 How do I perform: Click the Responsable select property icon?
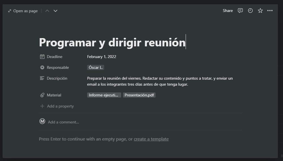click(x=42, y=67)
